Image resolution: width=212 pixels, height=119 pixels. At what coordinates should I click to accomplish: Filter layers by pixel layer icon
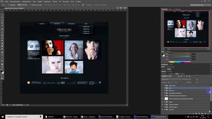click(x=179, y=76)
